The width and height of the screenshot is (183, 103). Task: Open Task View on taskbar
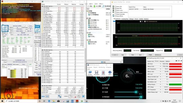point(44,101)
